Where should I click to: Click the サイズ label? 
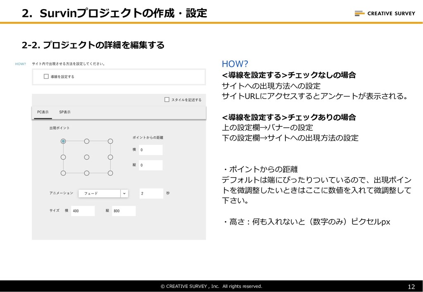click(x=55, y=210)
